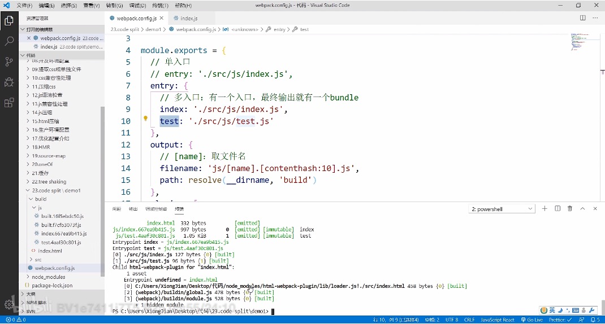This screenshot has height=324, width=605.
Task: Start Go Live server
Action: click(531, 319)
